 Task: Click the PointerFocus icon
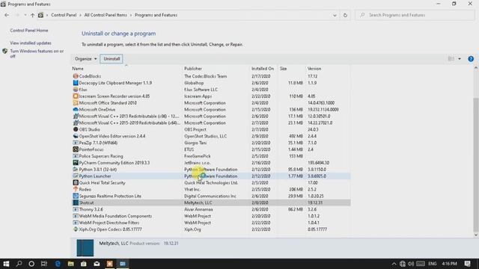(76, 149)
